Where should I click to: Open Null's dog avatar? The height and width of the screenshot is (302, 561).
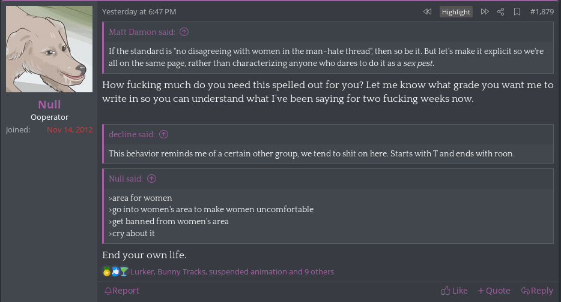coord(49,49)
